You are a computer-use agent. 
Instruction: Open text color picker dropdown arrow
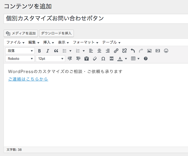126,59
